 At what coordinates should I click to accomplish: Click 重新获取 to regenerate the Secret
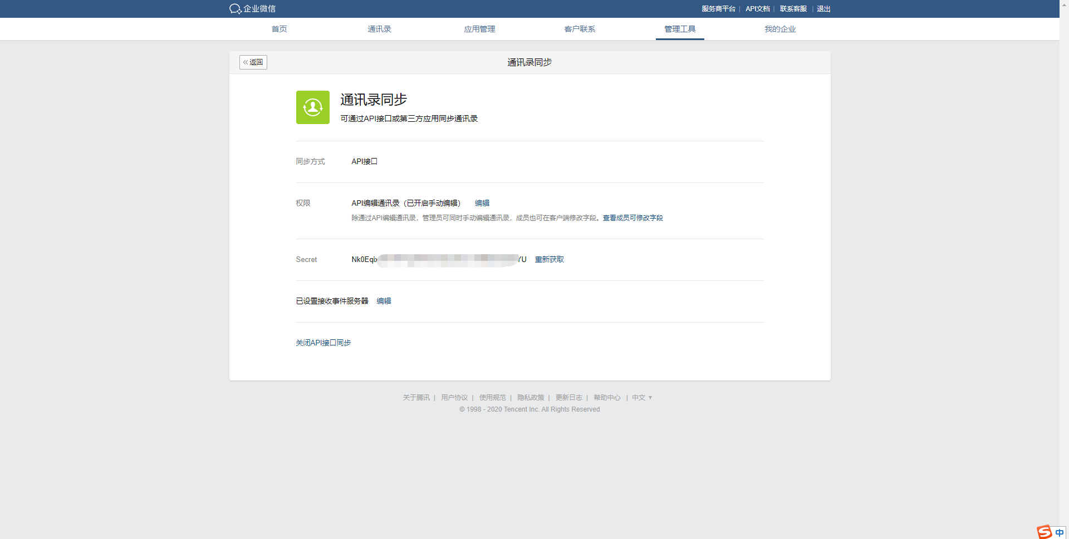coord(550,259)
